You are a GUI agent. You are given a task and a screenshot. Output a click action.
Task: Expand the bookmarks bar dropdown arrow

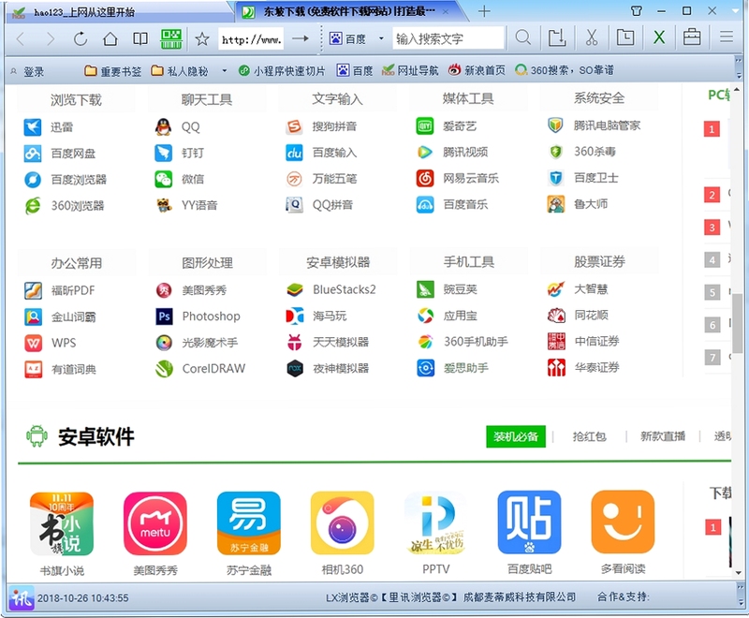pos(224,71)
